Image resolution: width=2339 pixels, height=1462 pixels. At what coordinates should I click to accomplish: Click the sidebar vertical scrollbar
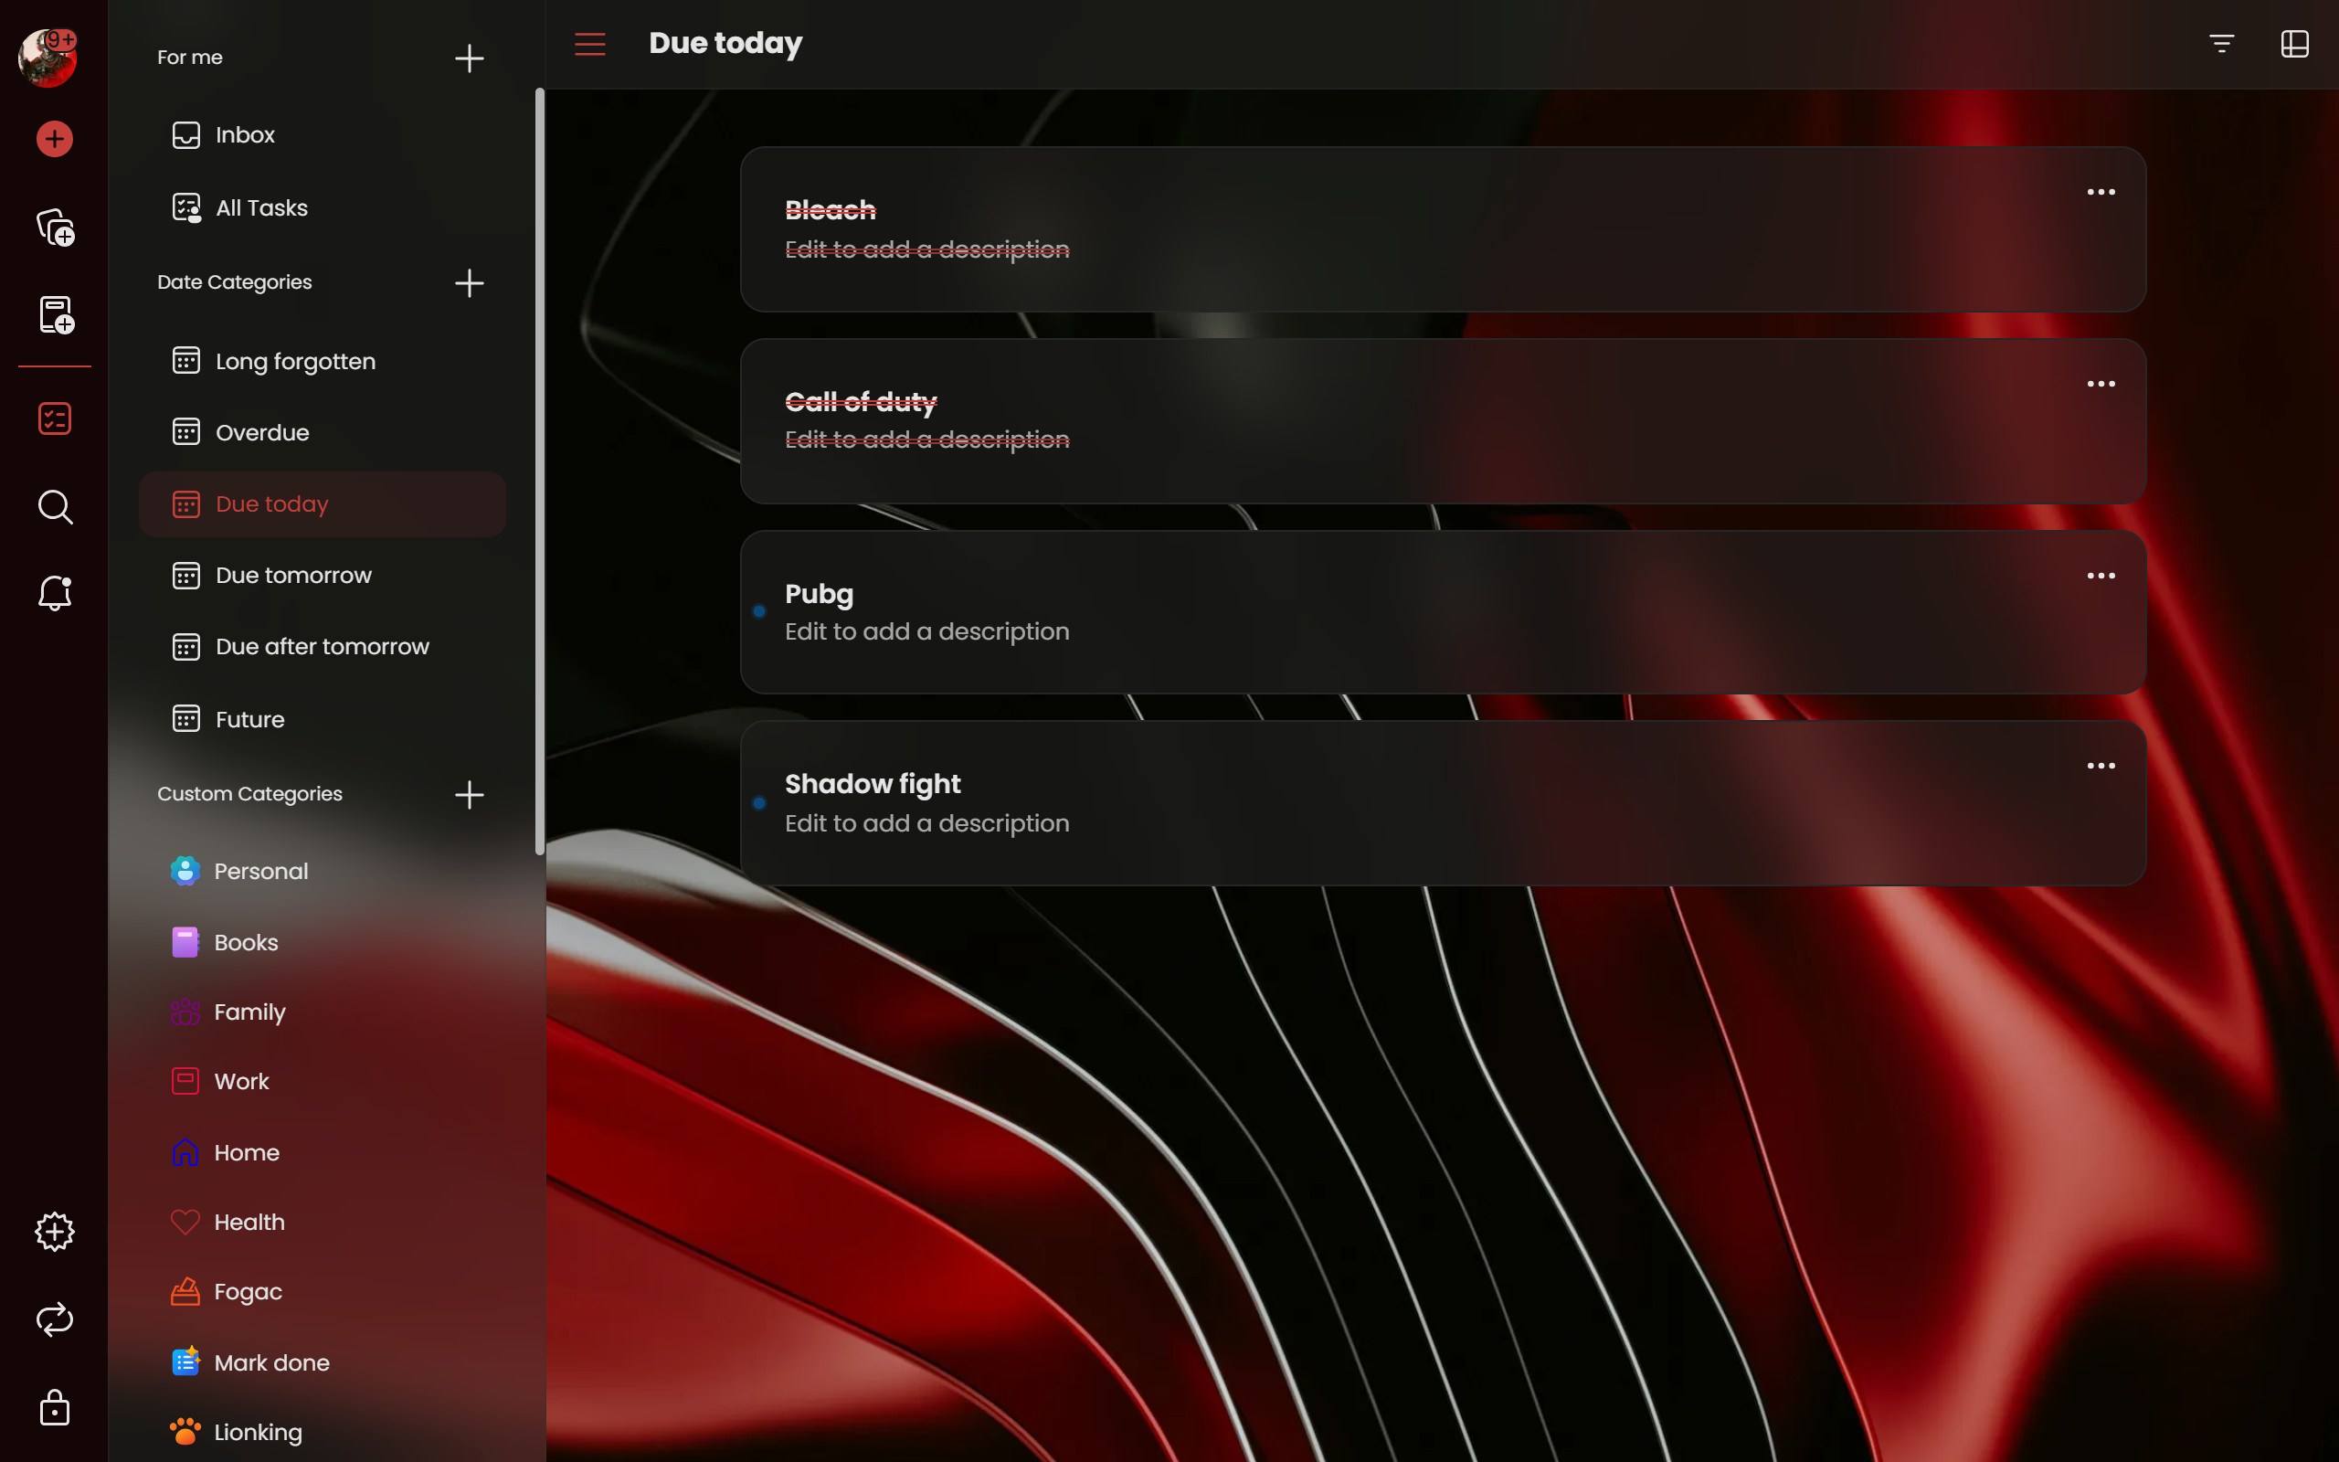pos(539,471)
